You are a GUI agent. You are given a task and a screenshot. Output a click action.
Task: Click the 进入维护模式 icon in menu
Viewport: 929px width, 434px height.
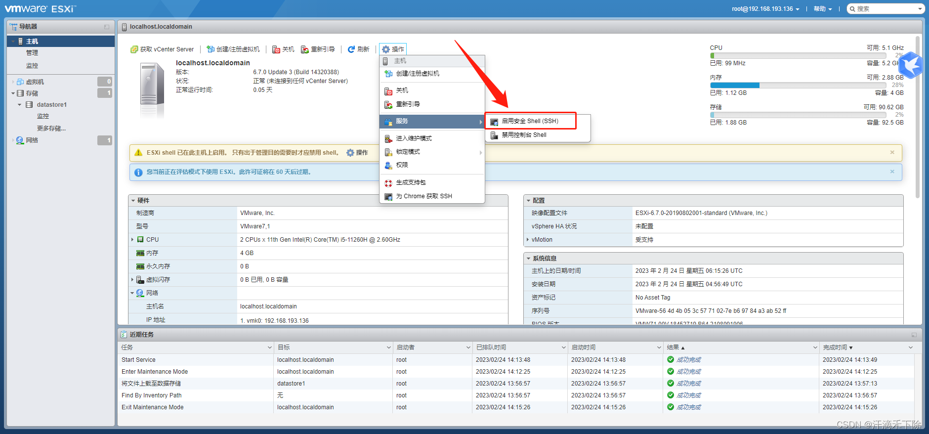tap(388, 139)
